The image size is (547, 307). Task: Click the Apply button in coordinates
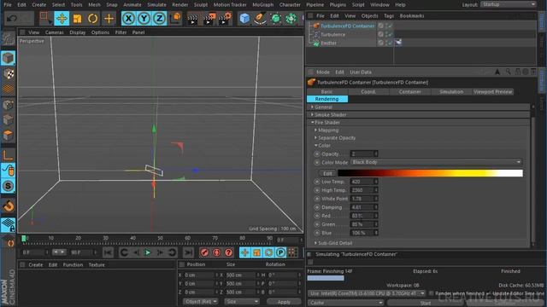pyautogui.click(x=284, y=302)
